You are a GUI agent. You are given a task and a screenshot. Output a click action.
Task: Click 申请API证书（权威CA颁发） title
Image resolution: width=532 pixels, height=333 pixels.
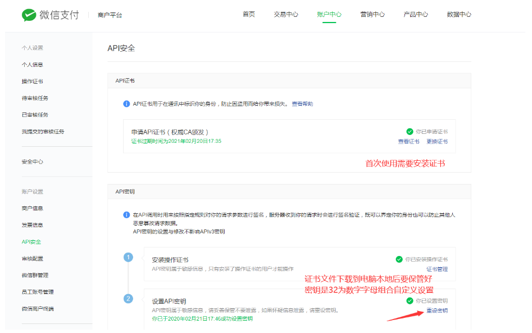pyautogui.click(x=170, y=132)
